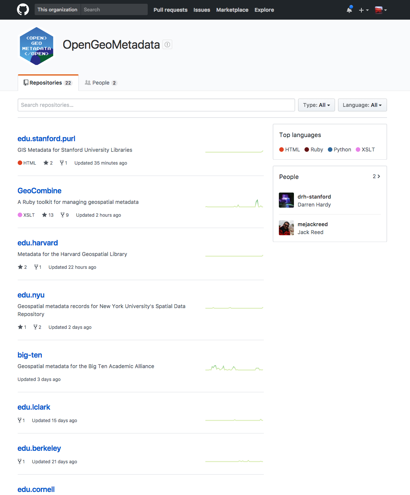This screenshot has width=410, height=495.
Task: Open the edu.lclark repository
Action: coord(34,407)
